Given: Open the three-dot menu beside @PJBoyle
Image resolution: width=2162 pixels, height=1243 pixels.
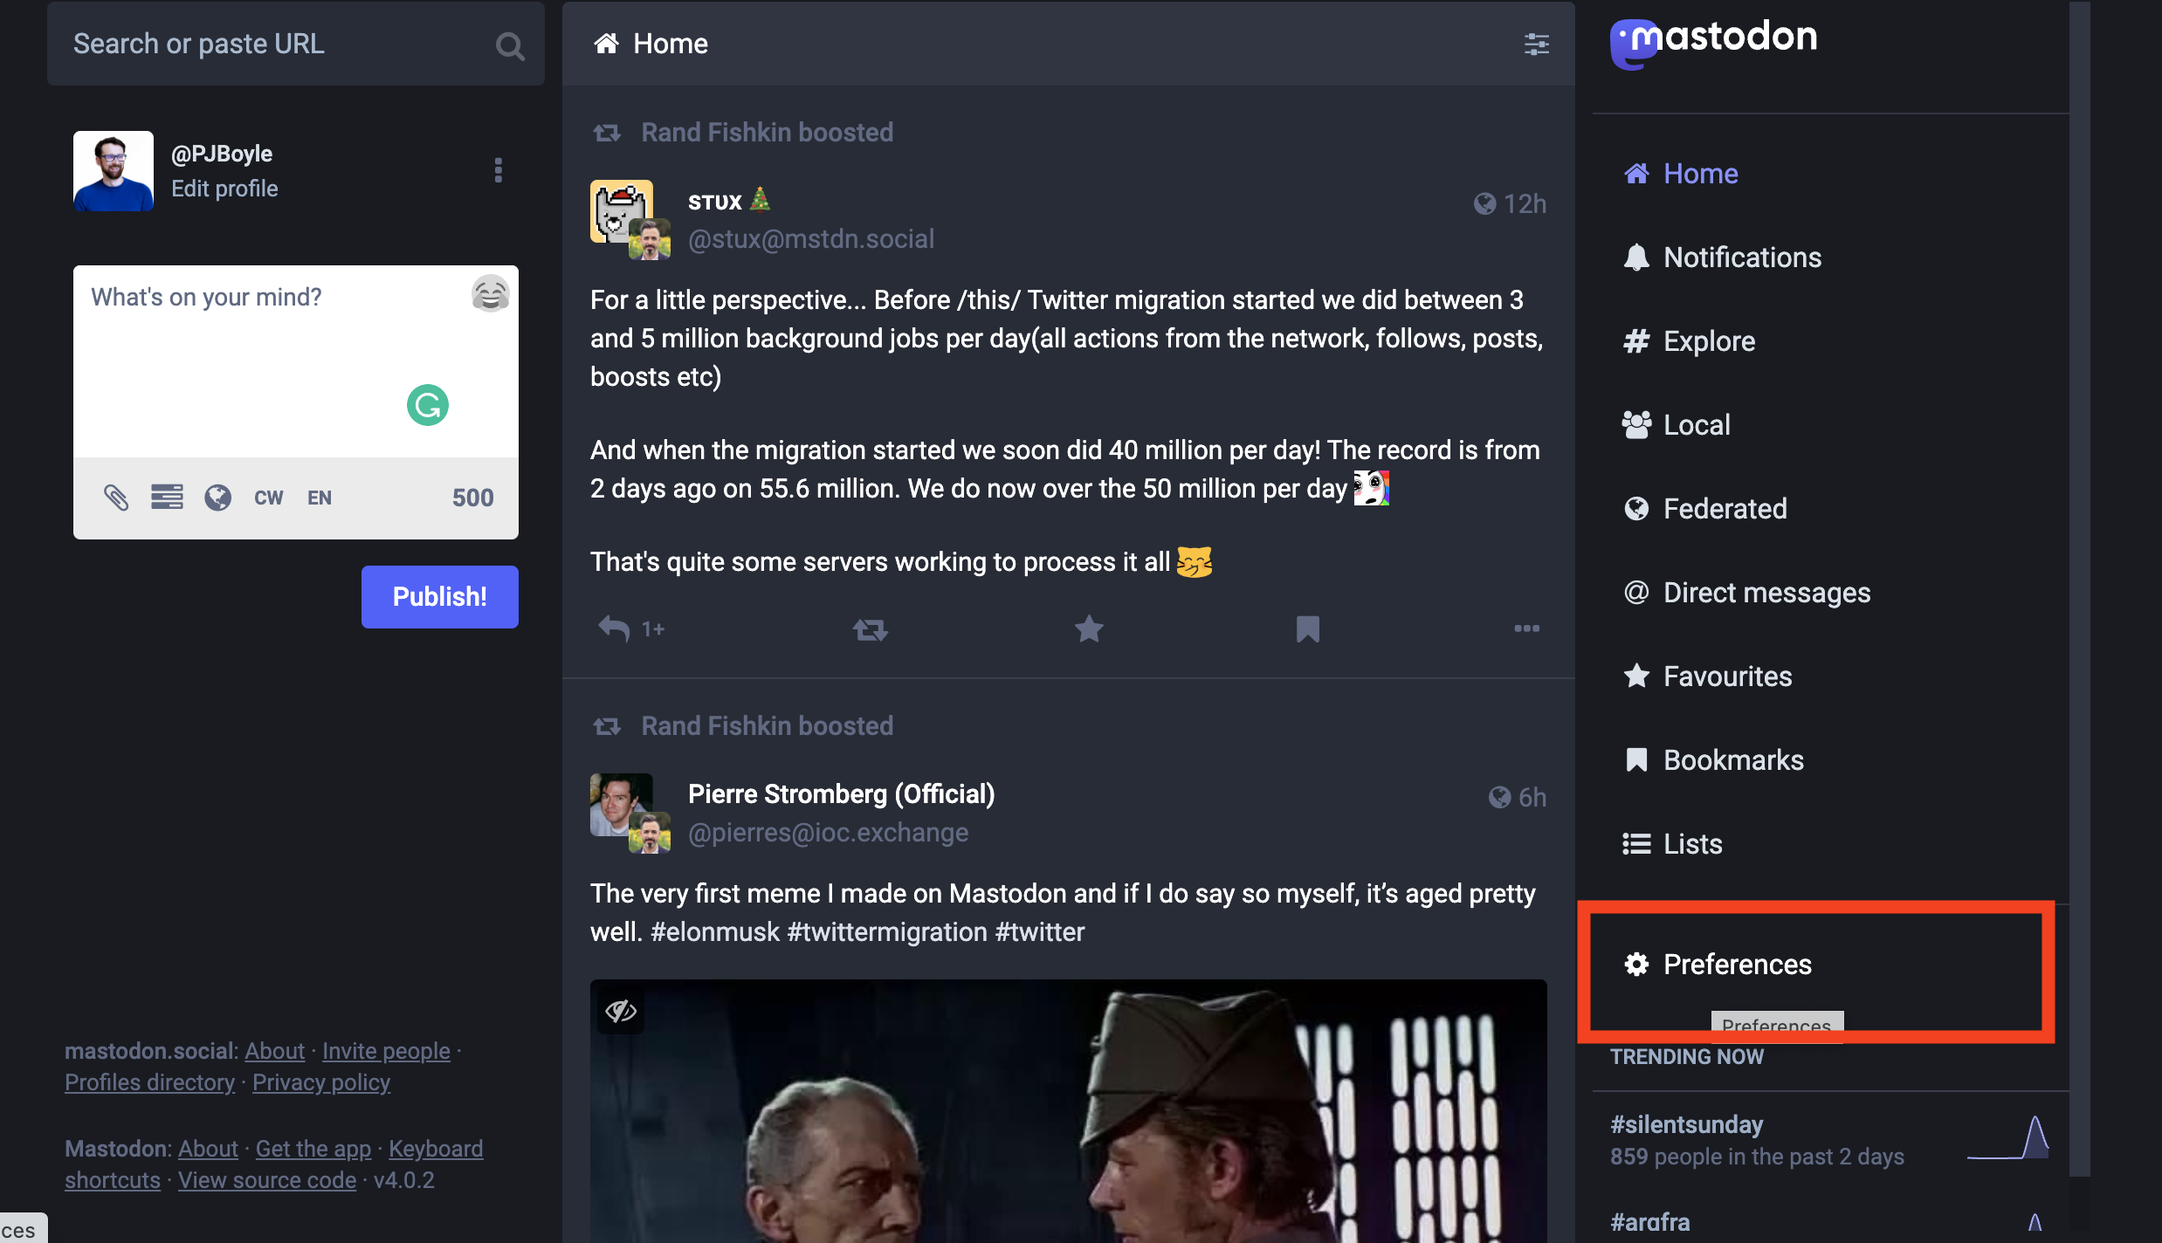Looking at the screenshot, I should coord(499,170).
